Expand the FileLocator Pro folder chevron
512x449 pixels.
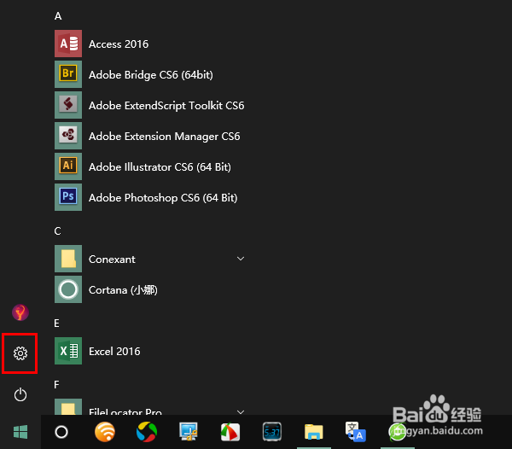(x=241, y=412)
